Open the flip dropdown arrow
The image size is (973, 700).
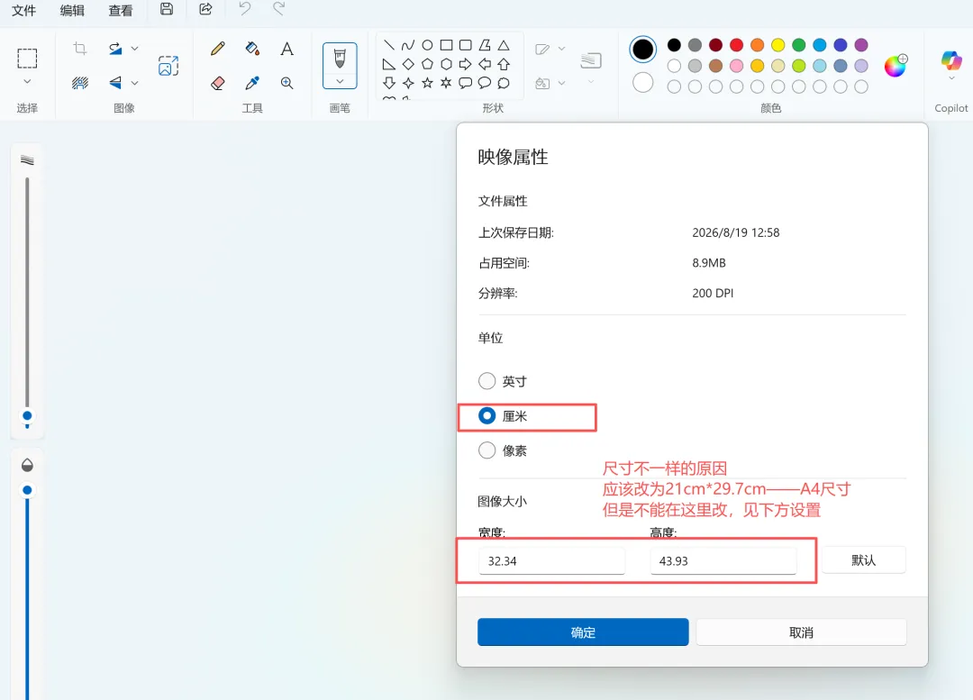[134, 83]
